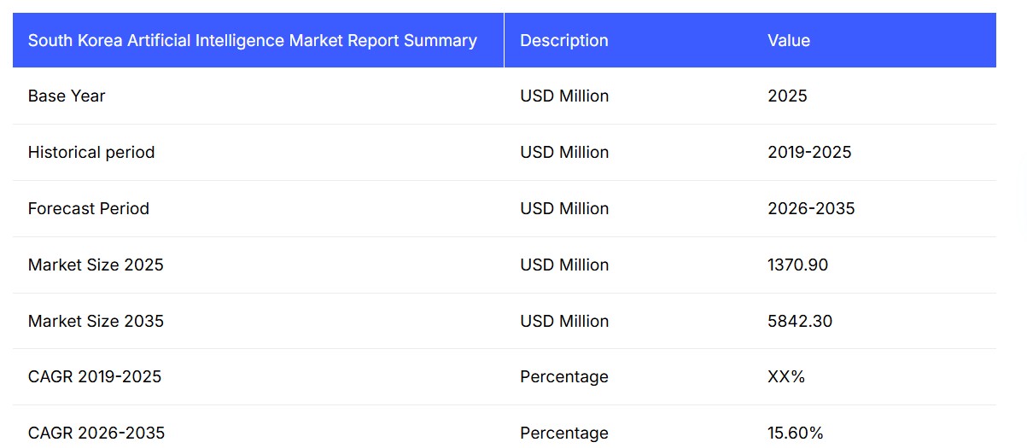Click the 2026-2035 forecast period value

pos(811,208)
